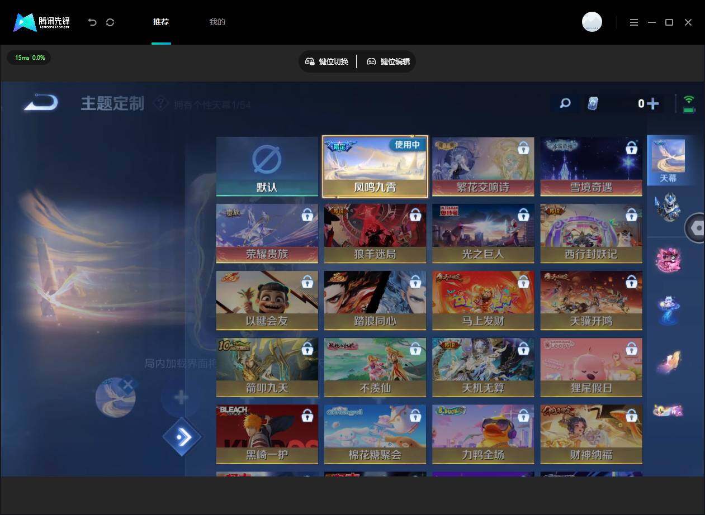Screen dimensions: 705x515
Task: Pick the 狼羊迷局 theme card
Action: click(375, 233)
